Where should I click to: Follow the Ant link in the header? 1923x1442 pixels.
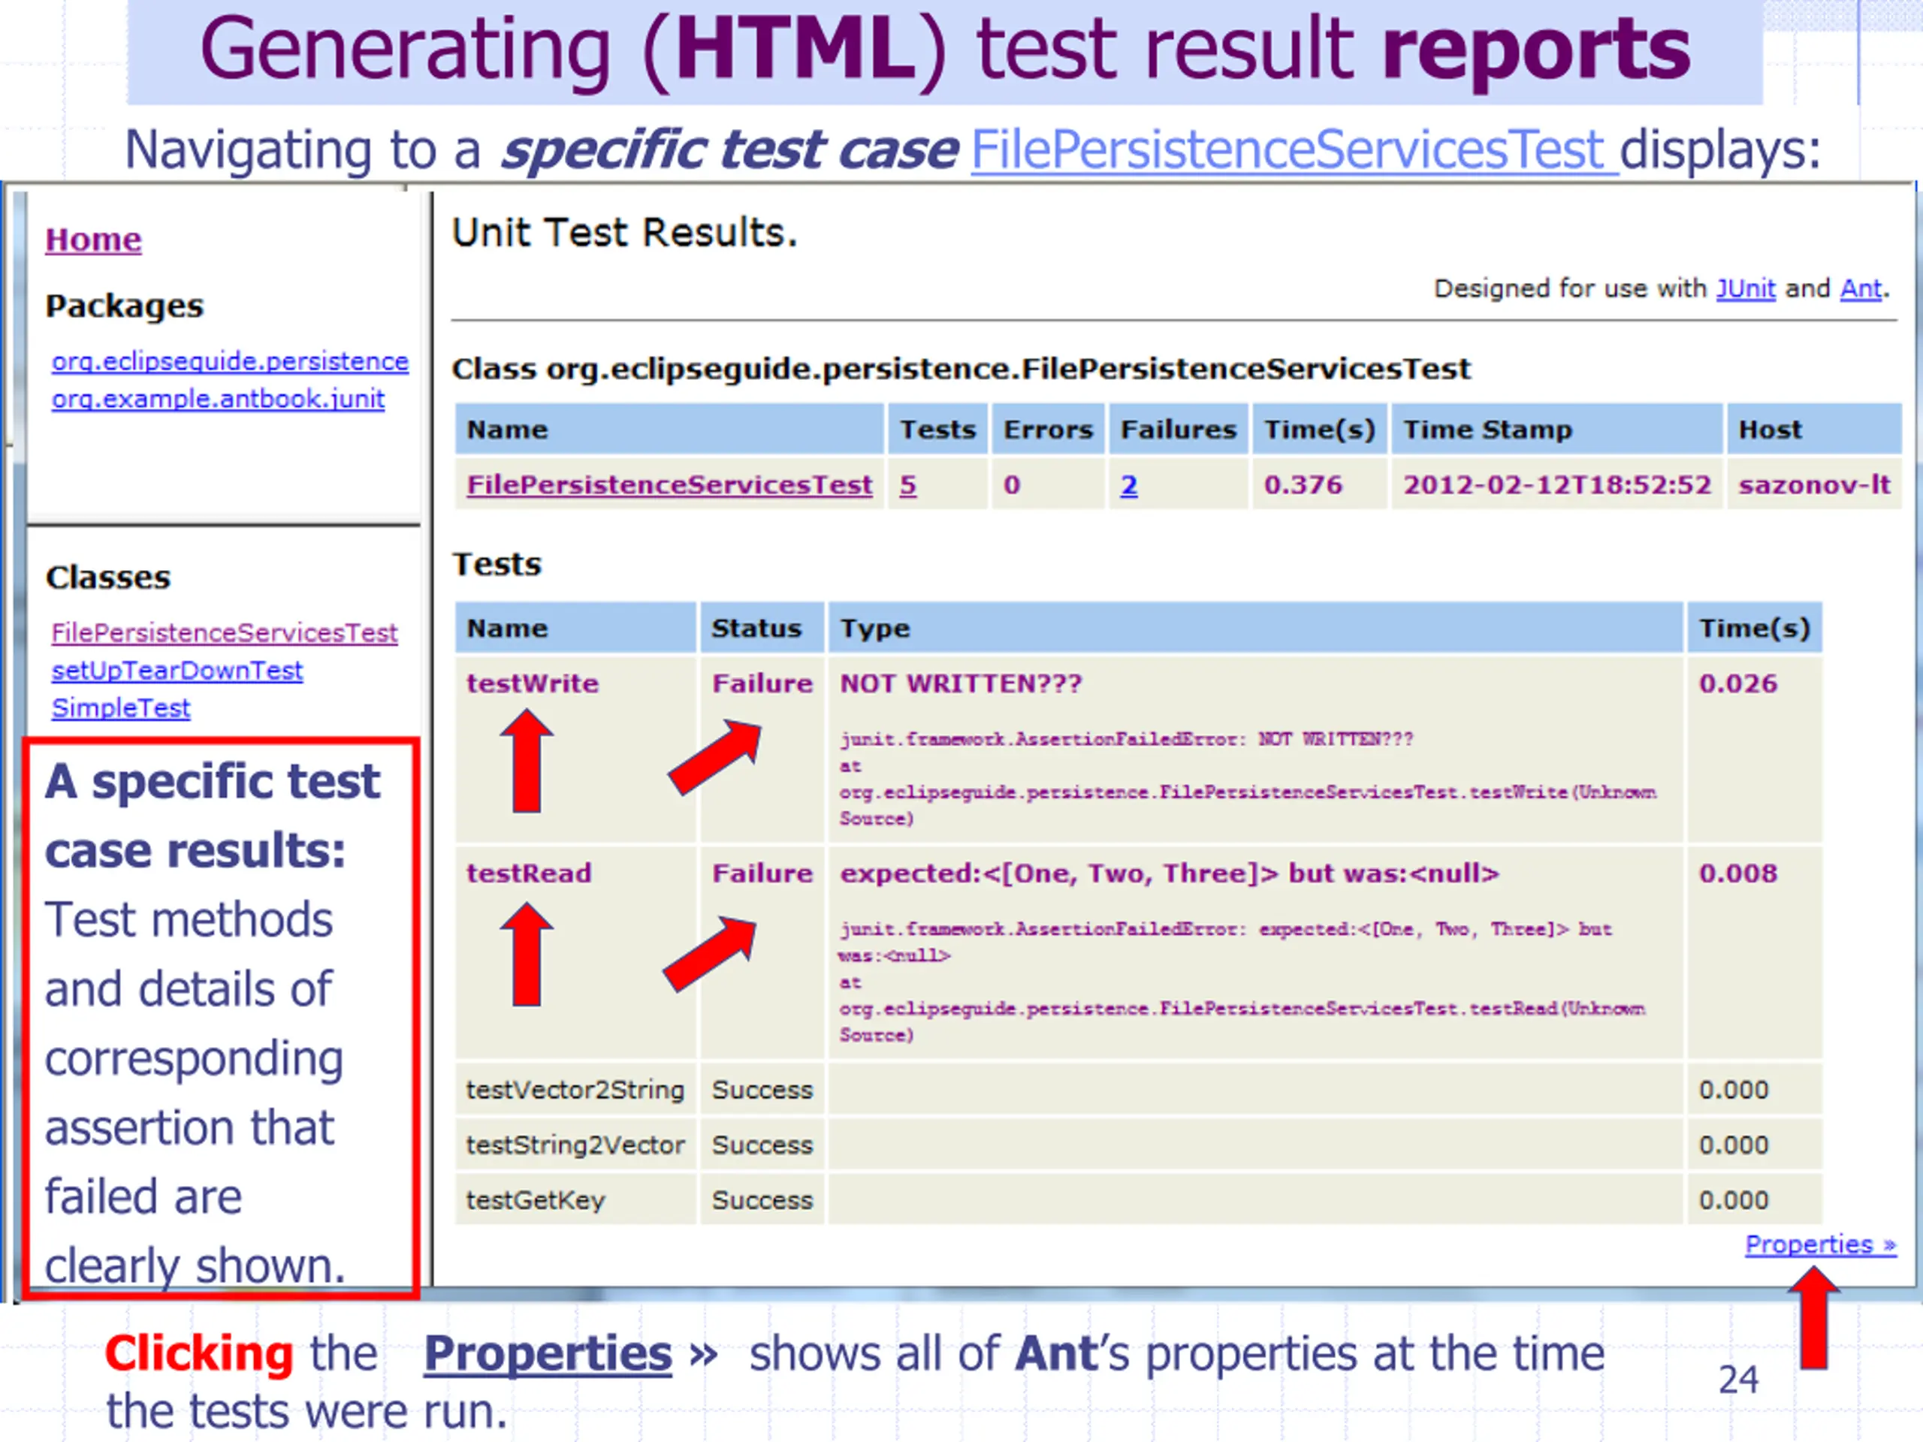point(1861,288)
